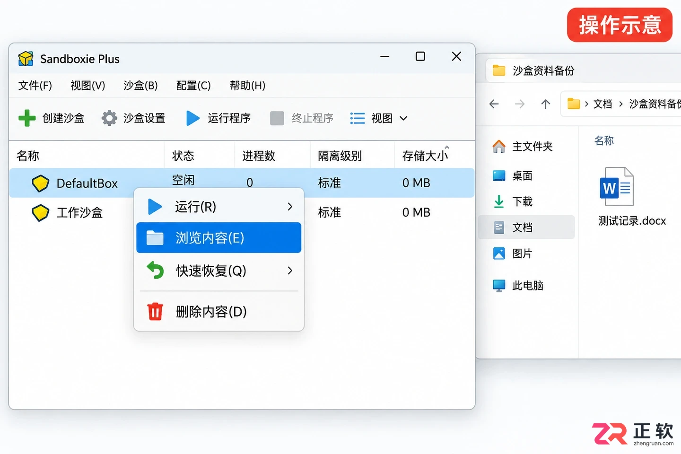Click the folder icon beside 浏览内容(E)
Screen dimensions: 681x454
155,238
